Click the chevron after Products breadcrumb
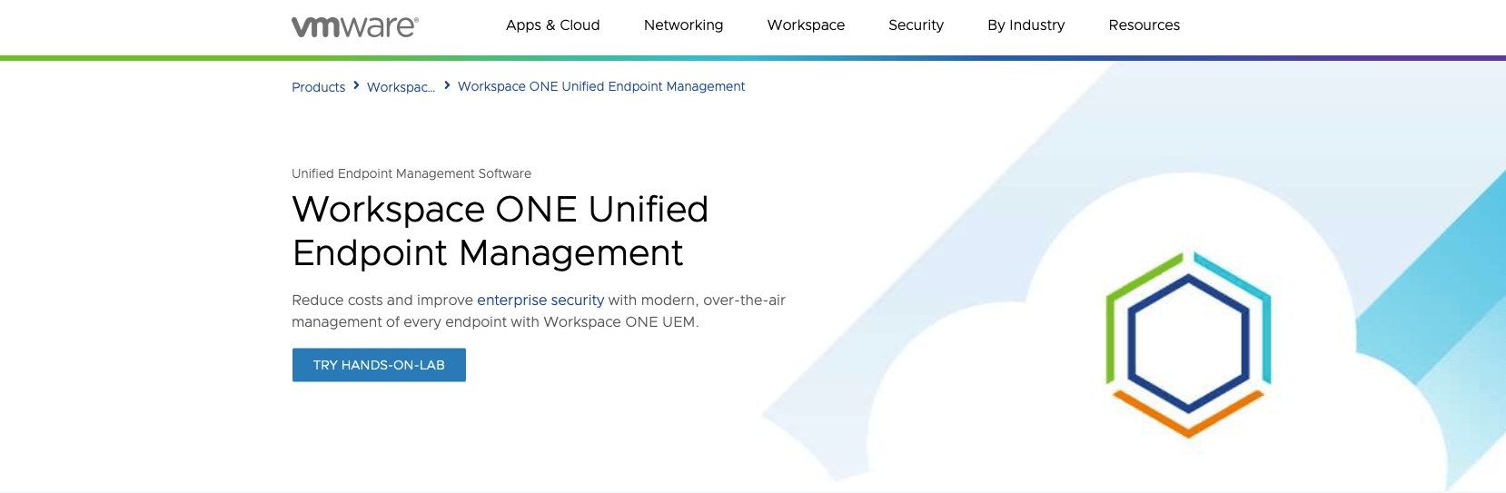Viewport: 1506px width, 493px height. 356,85
